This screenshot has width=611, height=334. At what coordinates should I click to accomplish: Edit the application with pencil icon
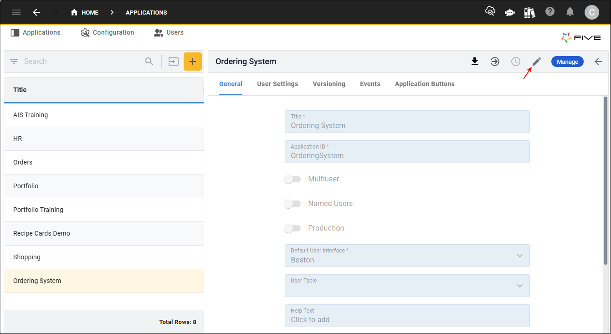pyautogui.click(x=537, y=62)
